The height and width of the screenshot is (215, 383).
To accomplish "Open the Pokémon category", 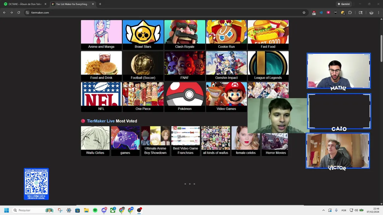I will (185, 97).
